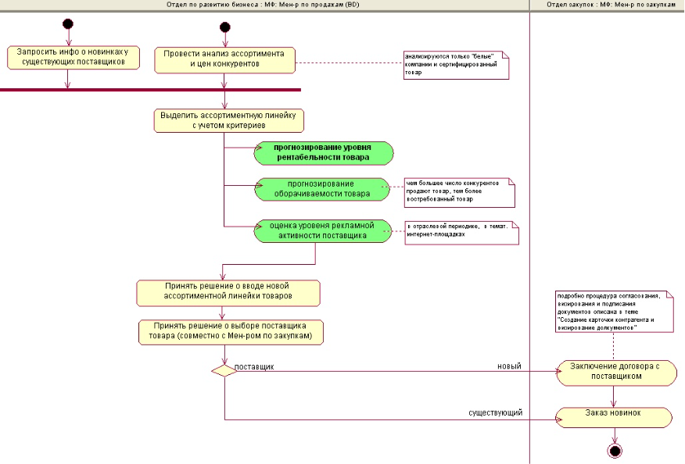Click the note beginning "чем большее число конкурентов"
The image size is (685, 464).
point(458,192)
